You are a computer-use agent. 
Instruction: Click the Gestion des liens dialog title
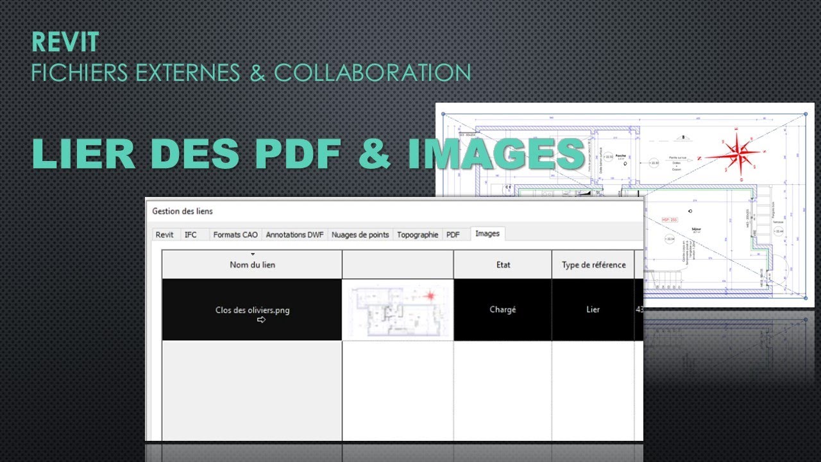pyautogui.click(x=183, y=211)
